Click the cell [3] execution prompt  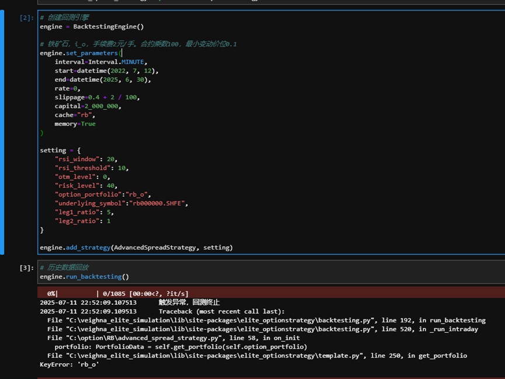(x=26, y=268)
